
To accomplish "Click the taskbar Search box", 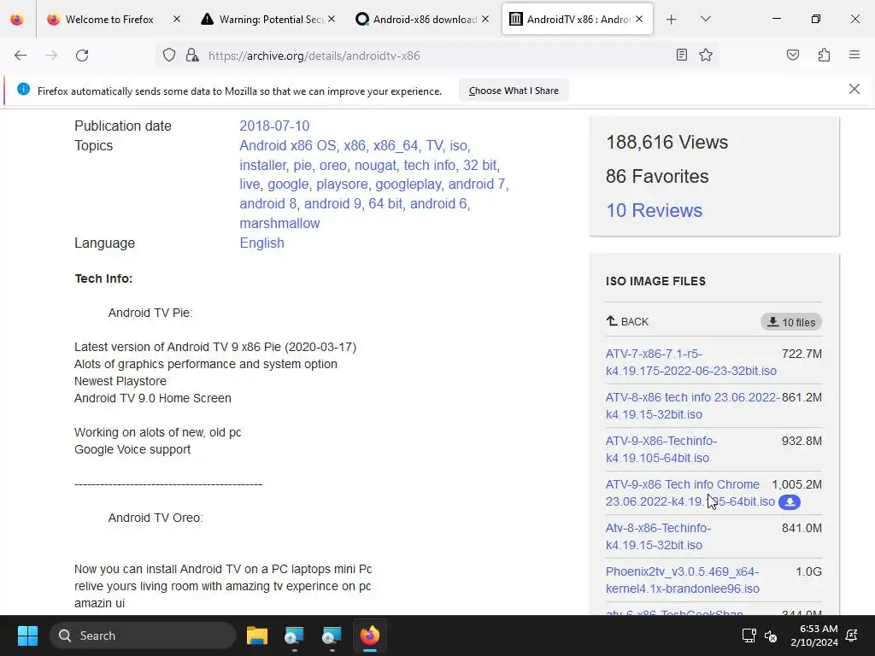I will point(143,635).
